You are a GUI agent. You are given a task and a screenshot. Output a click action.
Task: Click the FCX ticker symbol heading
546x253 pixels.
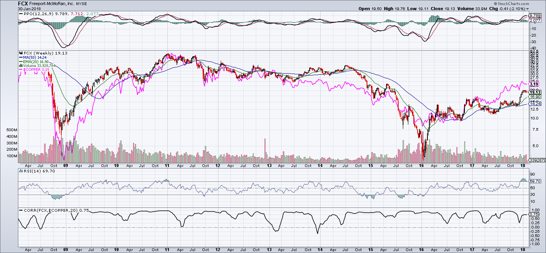pos(23,4)
